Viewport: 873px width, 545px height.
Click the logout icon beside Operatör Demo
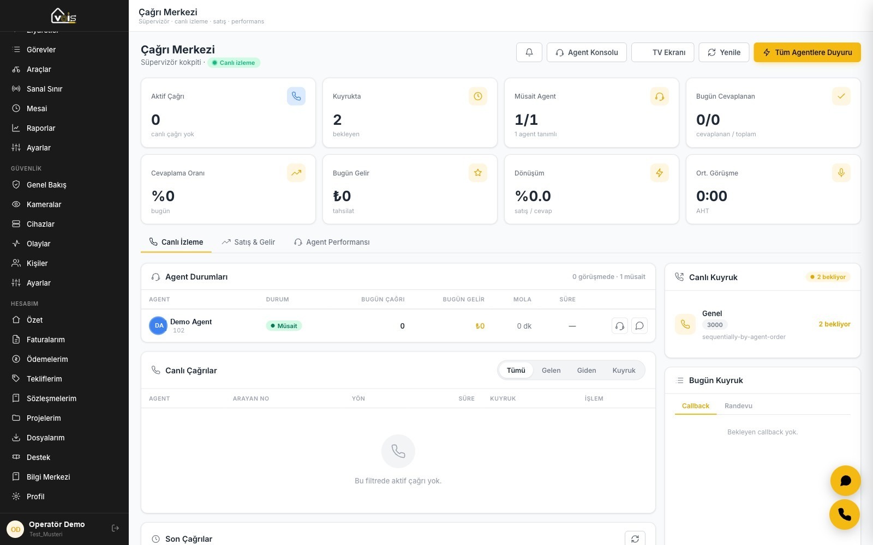pos(115,528)
